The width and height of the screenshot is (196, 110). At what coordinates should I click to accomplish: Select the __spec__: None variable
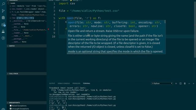27,42
